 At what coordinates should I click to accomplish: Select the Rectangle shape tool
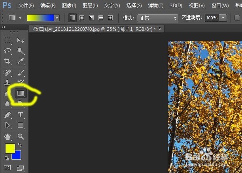21,125
